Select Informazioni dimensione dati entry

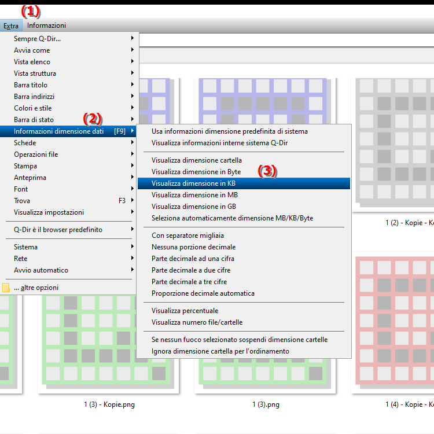pos(68,131)
